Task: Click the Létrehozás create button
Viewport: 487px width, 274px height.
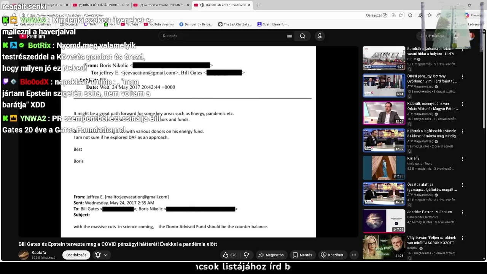Action: click(x=432, y=36)
